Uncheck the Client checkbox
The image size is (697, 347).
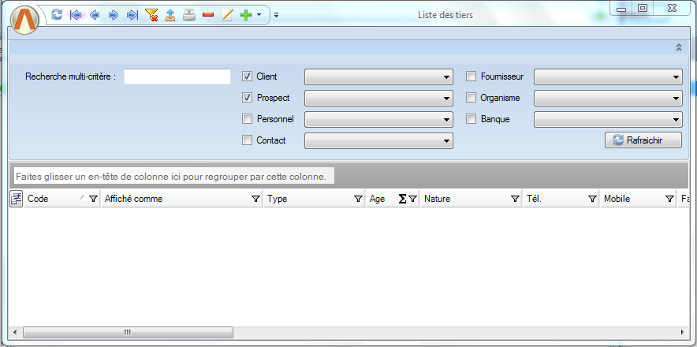click(248, 76)
